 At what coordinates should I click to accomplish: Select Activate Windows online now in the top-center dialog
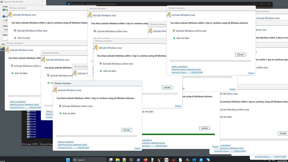pos(112,31)
